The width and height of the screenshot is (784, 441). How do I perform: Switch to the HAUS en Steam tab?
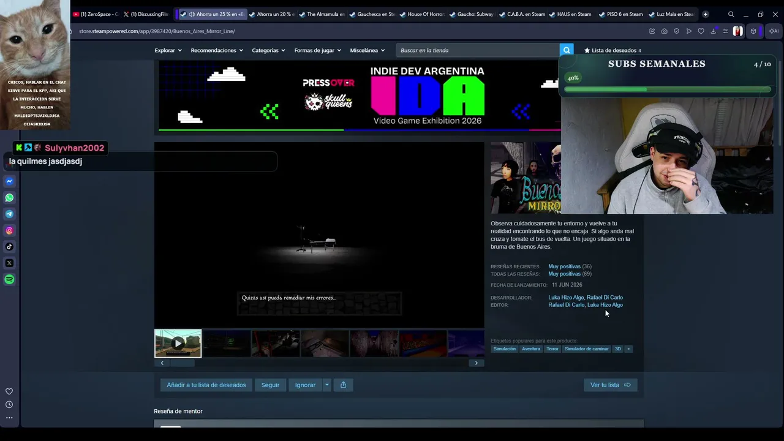pyautogui.click(x=572, y=14)
